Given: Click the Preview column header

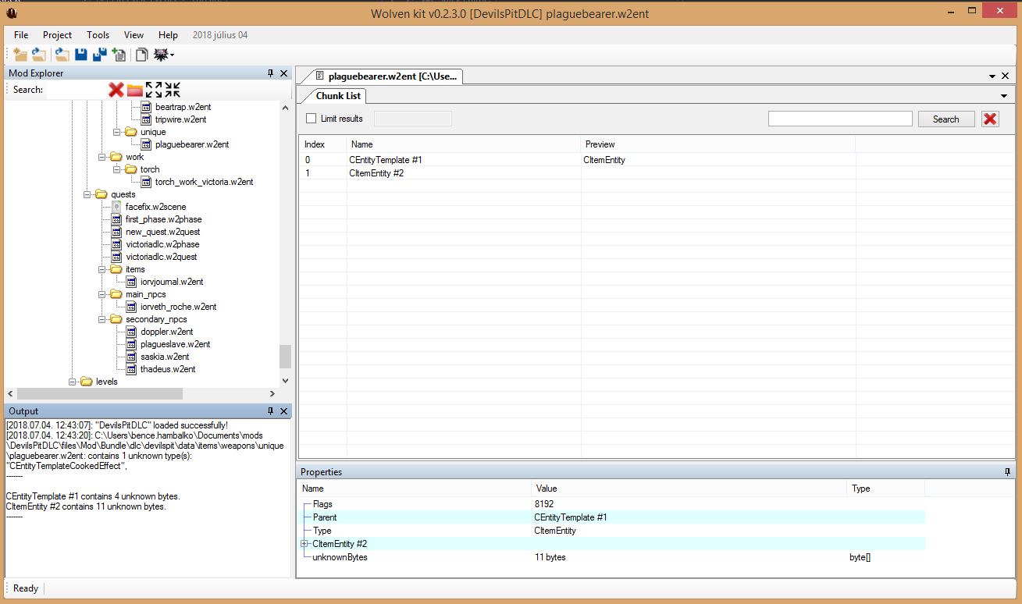Looking at the screenshot, I should pos(718,144).
